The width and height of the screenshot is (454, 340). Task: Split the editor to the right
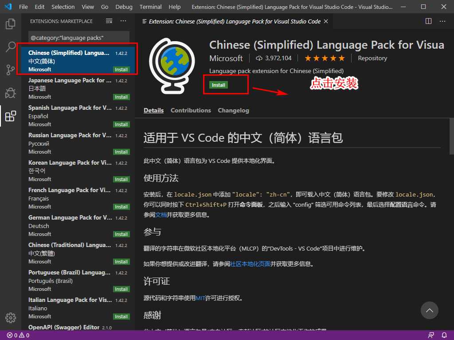tap(429, 21)
